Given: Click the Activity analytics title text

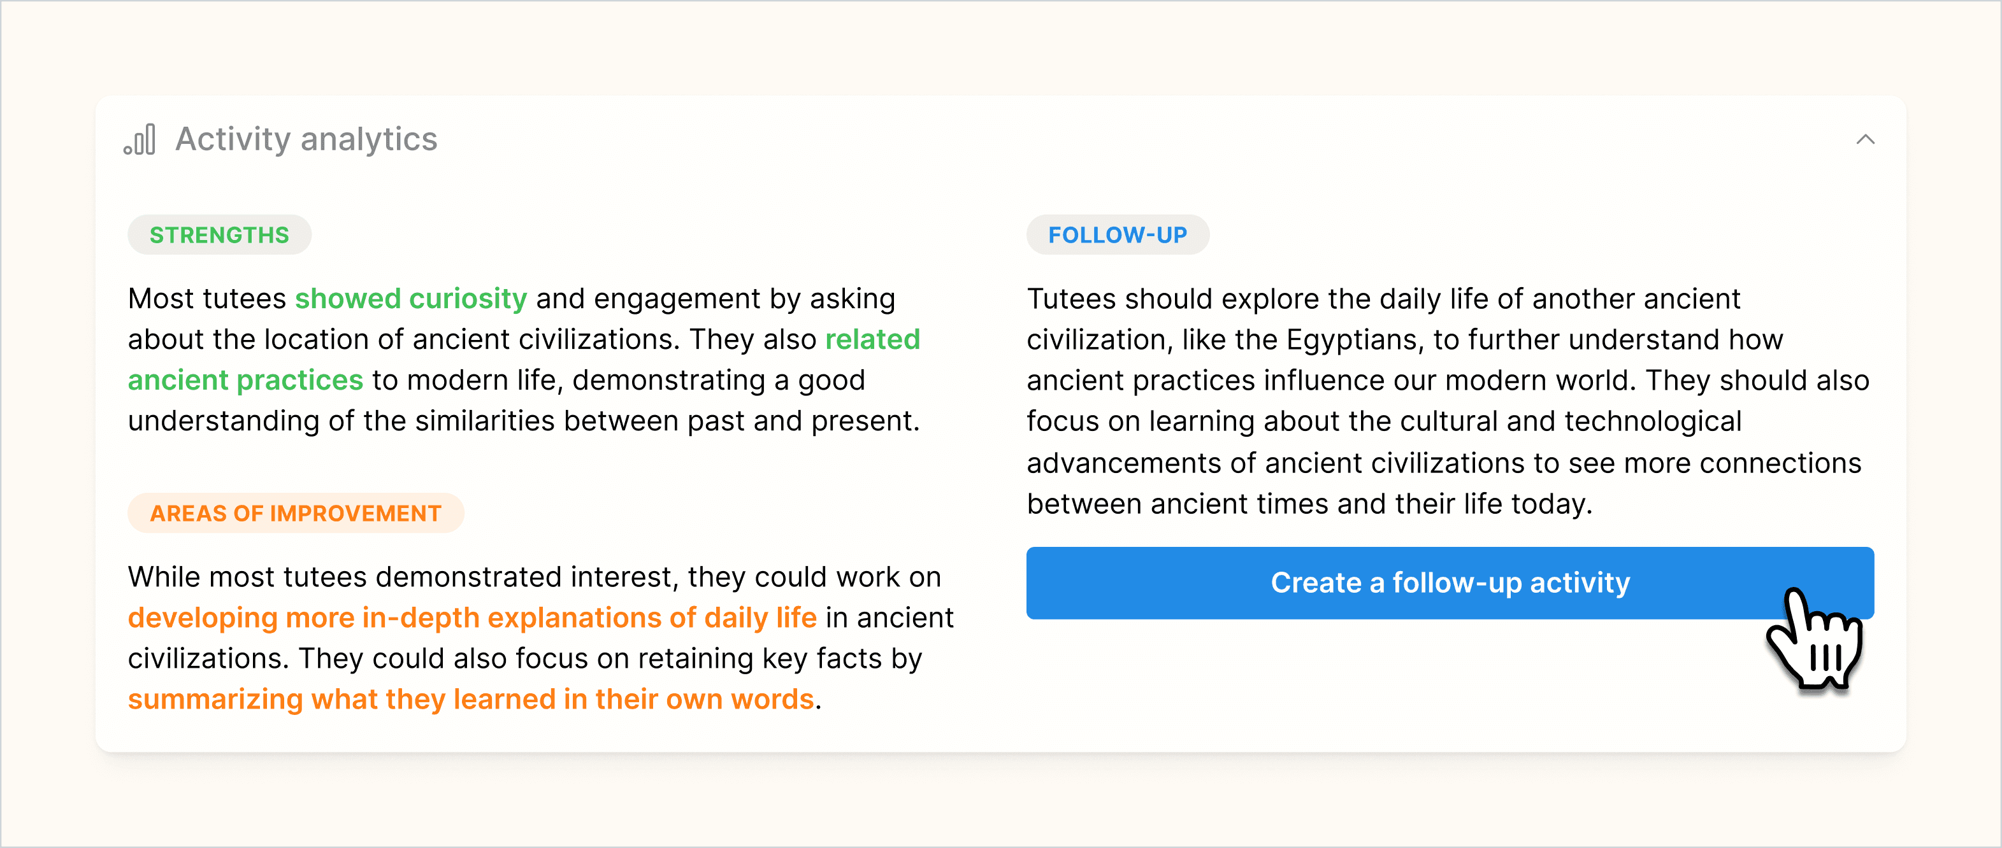Looking at the screenshot, I should [306, 140].
